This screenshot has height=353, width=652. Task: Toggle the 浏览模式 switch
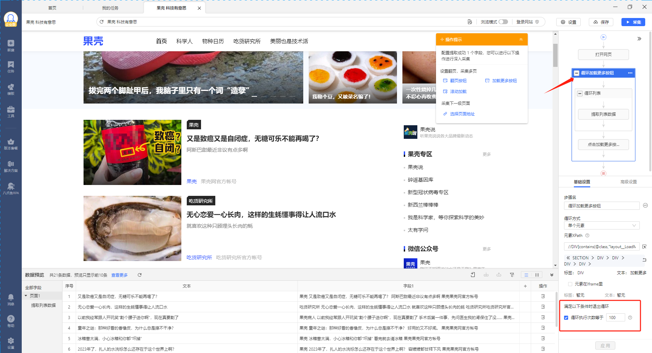(503, 22)
